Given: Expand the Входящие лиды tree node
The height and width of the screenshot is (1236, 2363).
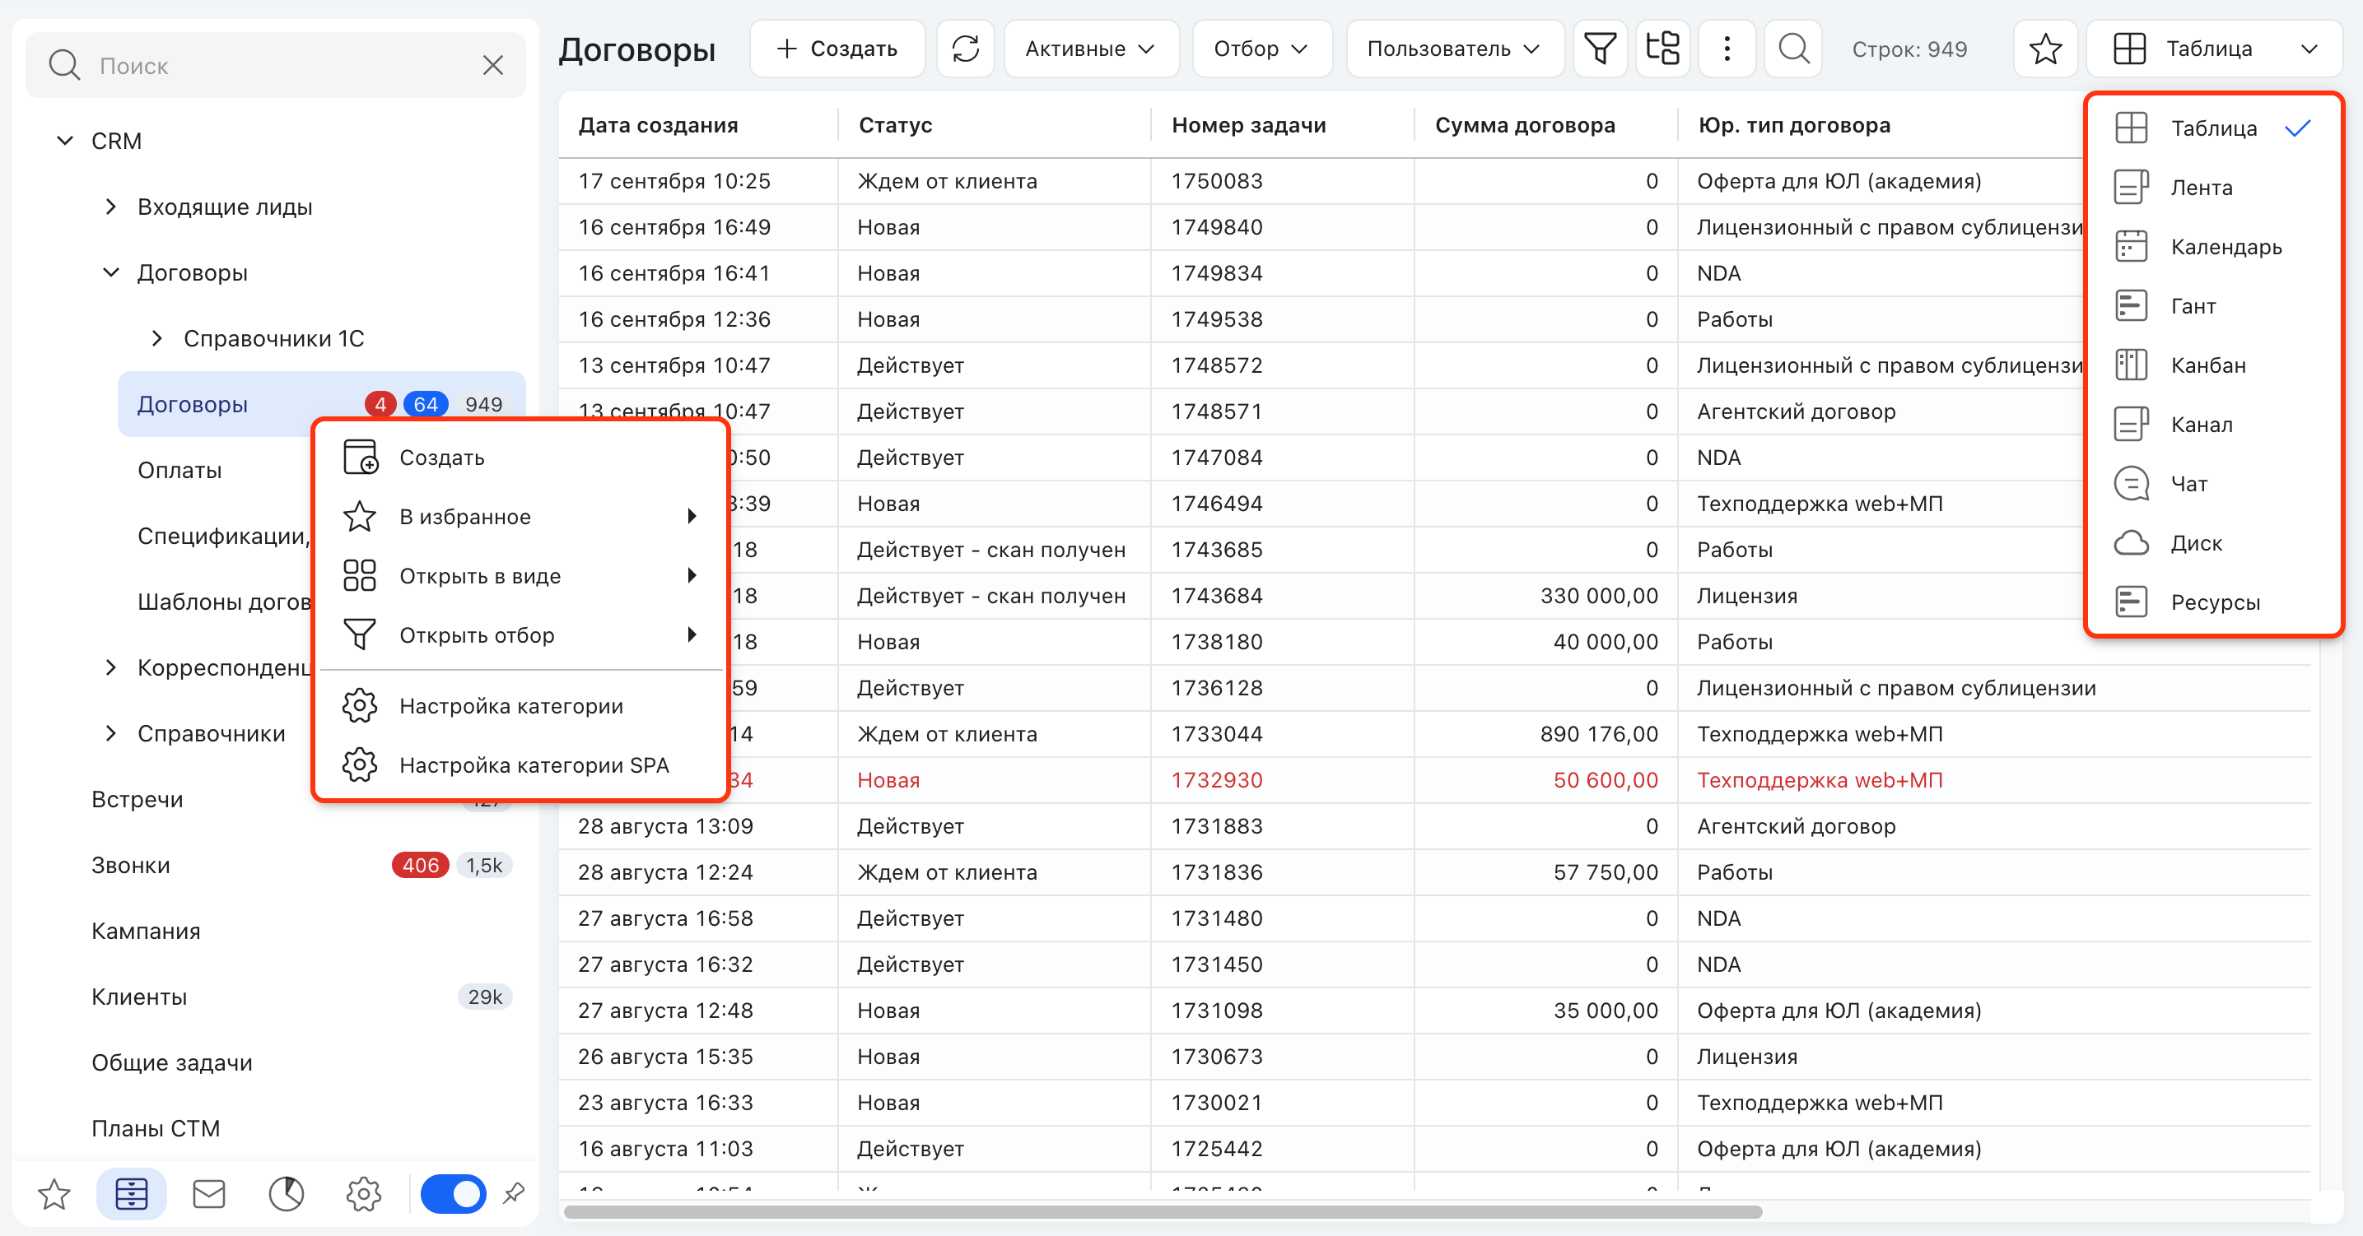Looking at the screenshot, I should point(111,207).
